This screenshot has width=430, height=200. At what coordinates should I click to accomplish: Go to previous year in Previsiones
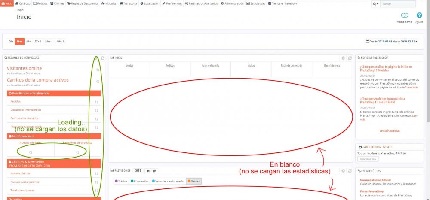(148, 171)
